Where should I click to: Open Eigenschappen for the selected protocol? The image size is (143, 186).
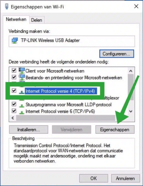click(x=115, y=130)
